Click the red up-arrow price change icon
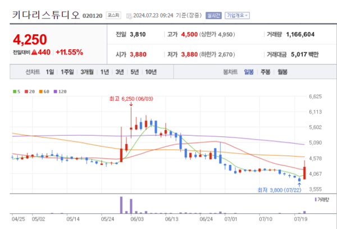Viewport: 337px width, 229px height. 34,52
